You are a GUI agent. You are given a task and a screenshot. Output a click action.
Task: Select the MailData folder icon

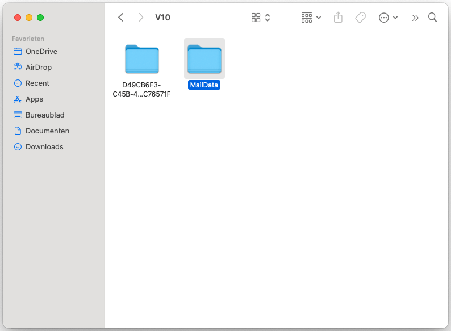click(x=204, y=58)
